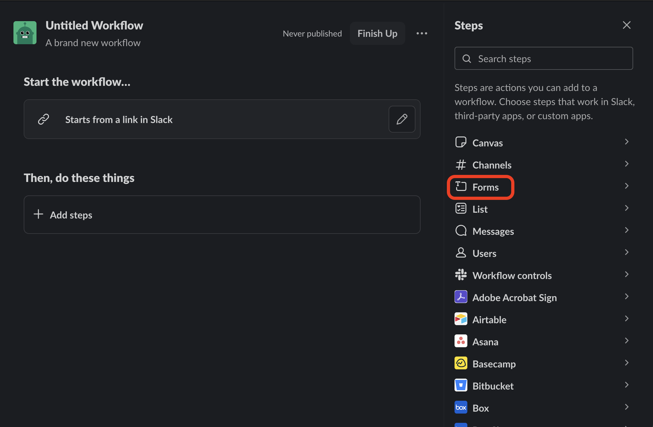The image size is (653, 427).
Task: Expand the Channels steps chevron
Action: (x=626, y=164)
